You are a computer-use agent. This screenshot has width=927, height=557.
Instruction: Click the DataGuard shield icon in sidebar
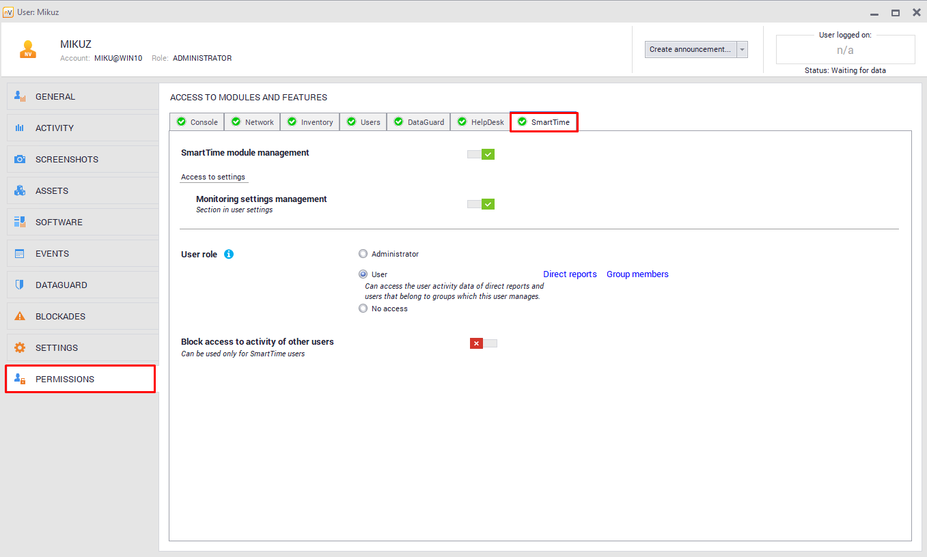click(x=20, y=285)
